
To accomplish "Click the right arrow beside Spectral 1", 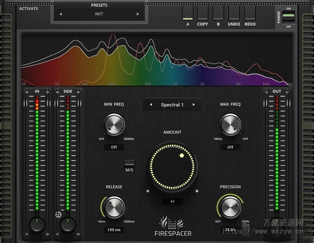I will point(194,105).
